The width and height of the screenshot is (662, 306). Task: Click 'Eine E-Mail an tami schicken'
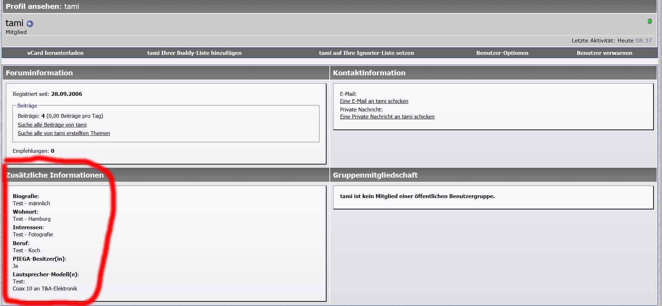374,101
